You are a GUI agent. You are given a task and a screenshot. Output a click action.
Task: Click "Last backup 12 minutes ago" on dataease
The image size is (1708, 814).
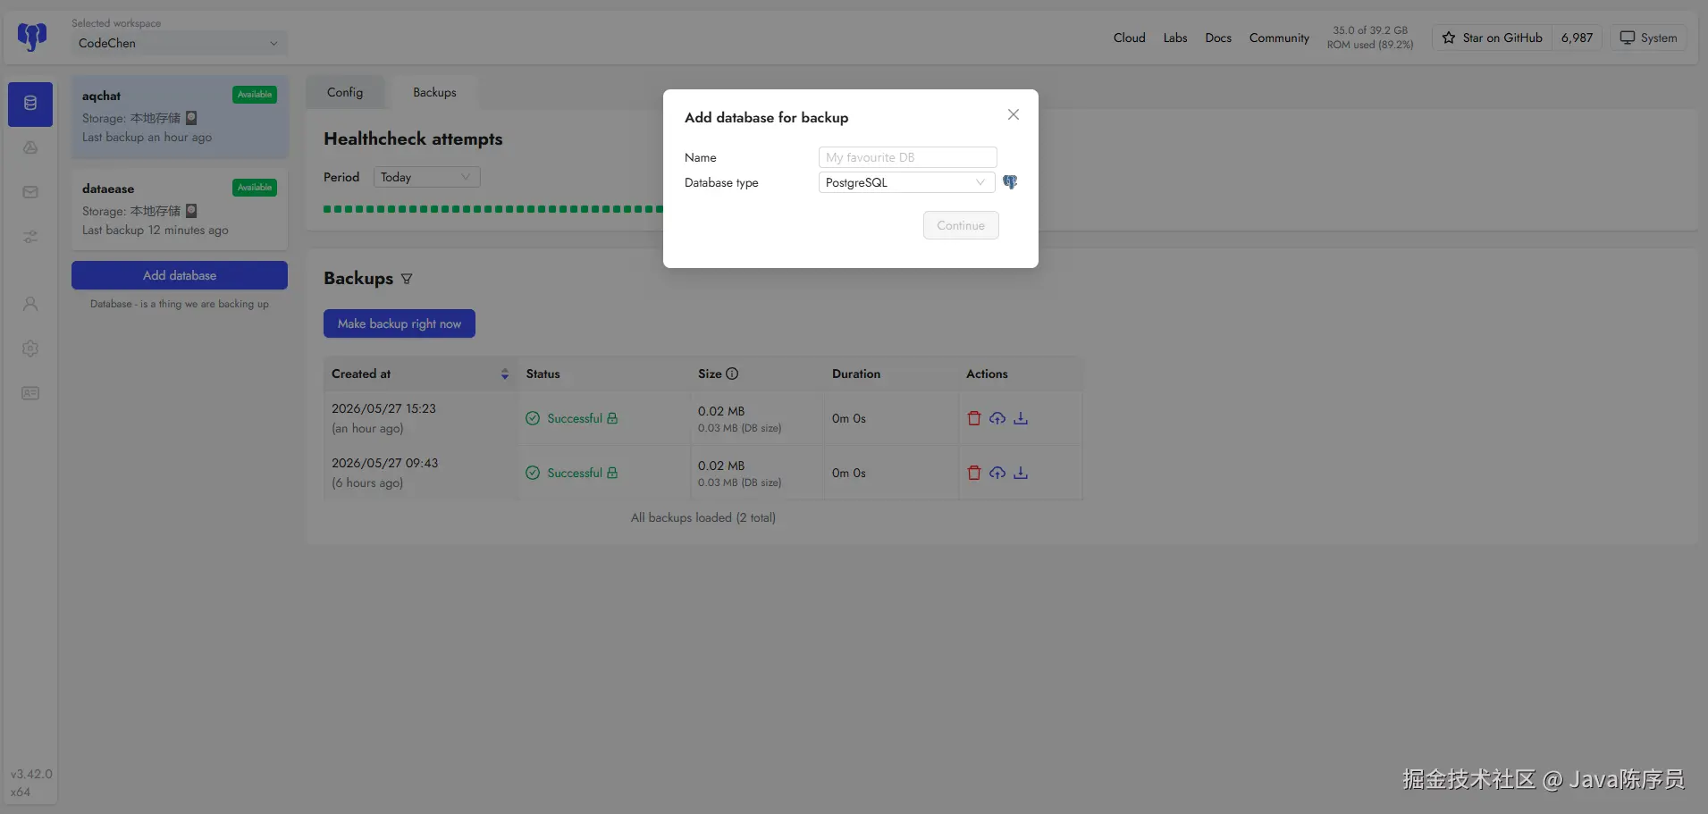click(156, 230)
